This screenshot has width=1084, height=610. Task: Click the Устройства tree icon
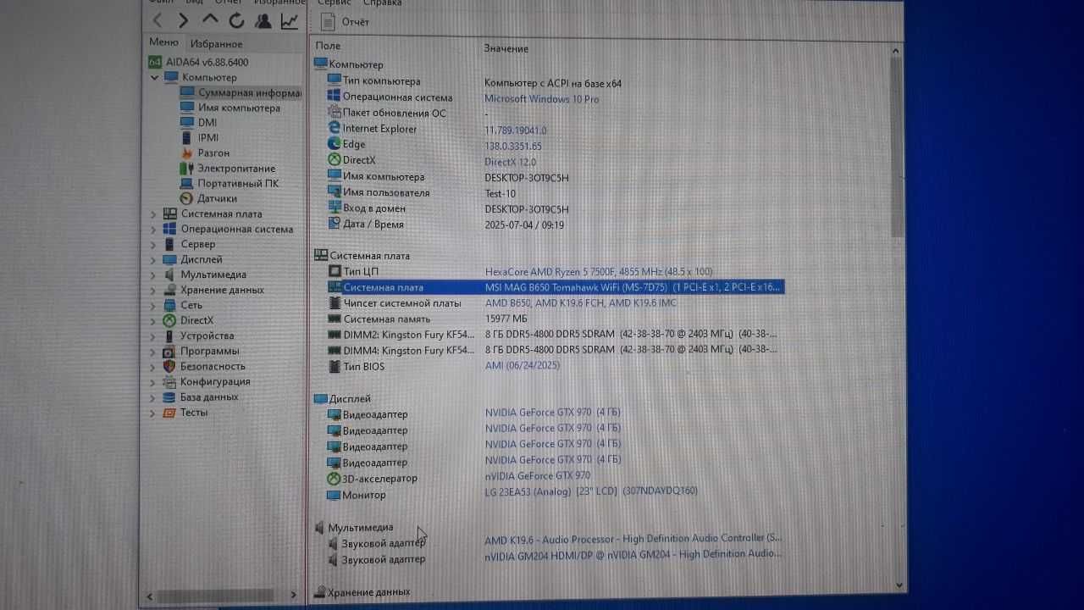[169, 335]
